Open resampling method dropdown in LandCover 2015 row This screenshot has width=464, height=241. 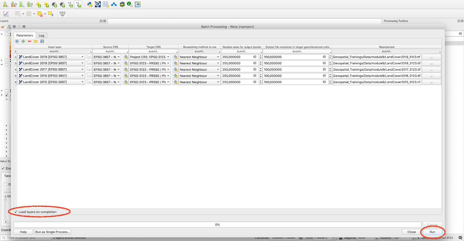click(x=200, y=82)
